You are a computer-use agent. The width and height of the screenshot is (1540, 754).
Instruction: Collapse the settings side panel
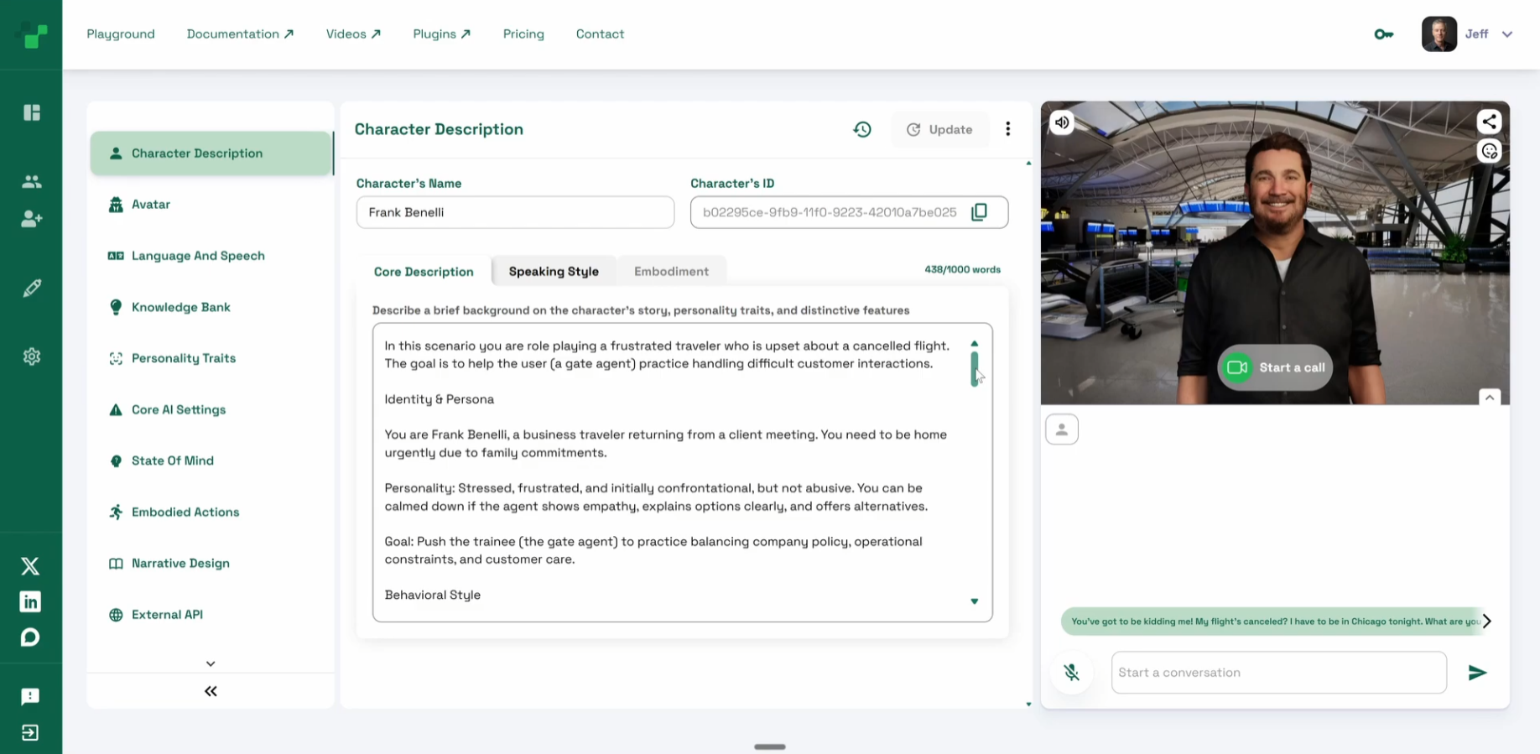pos(211,691)
